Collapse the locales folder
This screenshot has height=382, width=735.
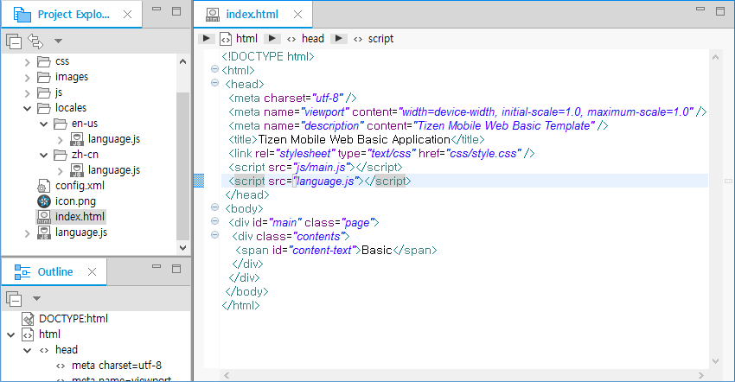point(27,108)
